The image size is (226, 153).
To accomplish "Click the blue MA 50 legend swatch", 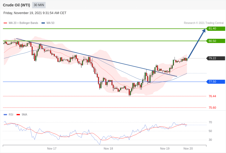I will [43, 23].
